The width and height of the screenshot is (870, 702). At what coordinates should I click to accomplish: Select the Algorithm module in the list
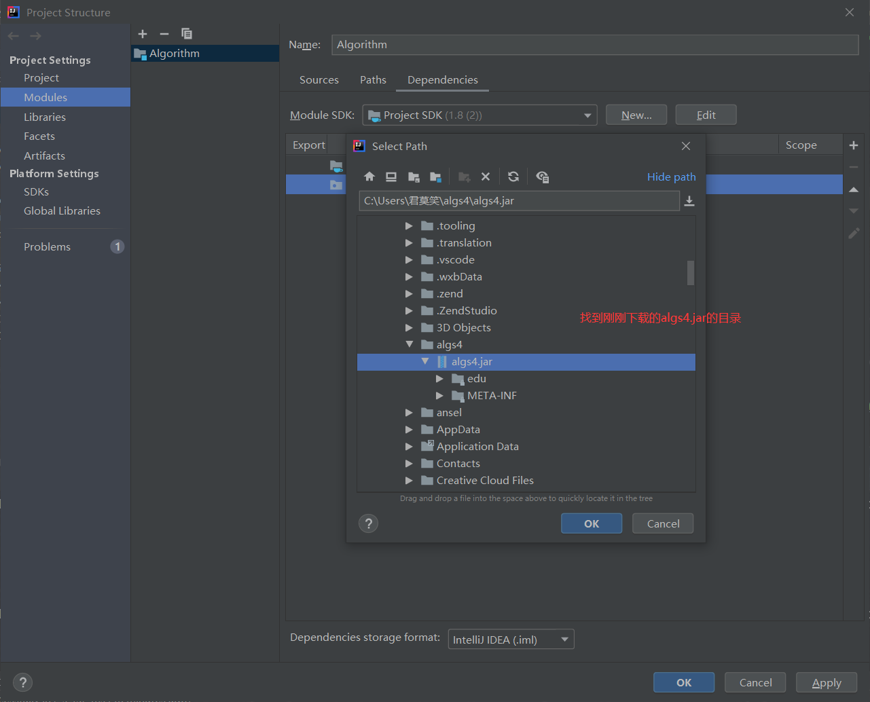205,54
